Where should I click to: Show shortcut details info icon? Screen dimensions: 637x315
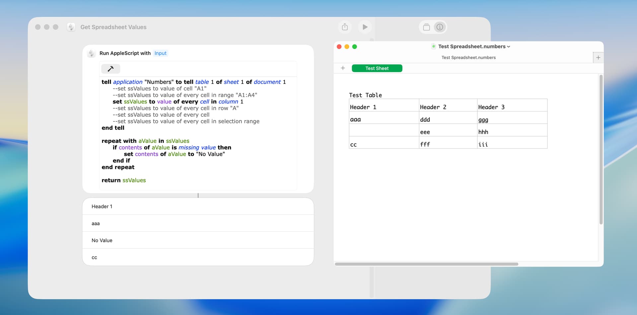pos(440,27)
